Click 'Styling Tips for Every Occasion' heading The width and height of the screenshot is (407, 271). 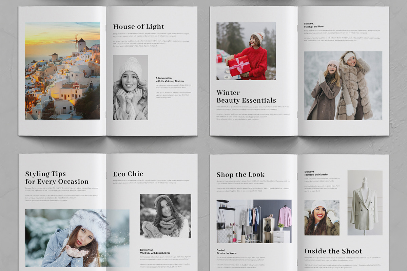57,178
